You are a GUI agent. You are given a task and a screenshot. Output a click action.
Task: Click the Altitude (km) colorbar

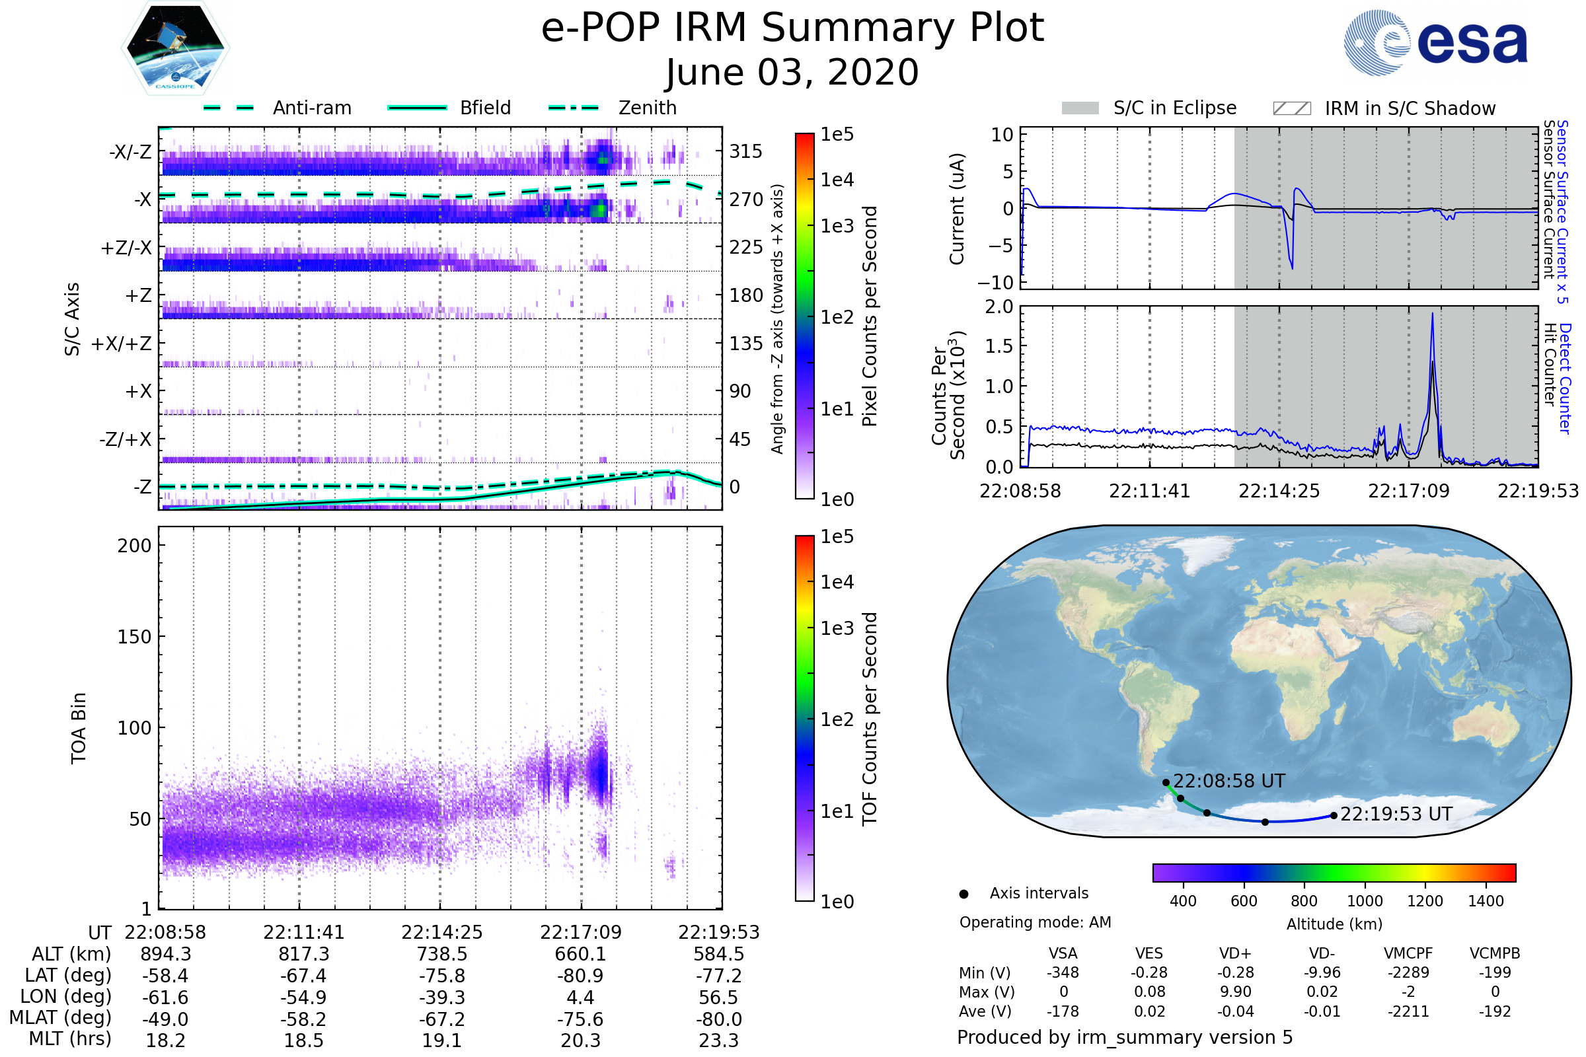click(1334, 872)
